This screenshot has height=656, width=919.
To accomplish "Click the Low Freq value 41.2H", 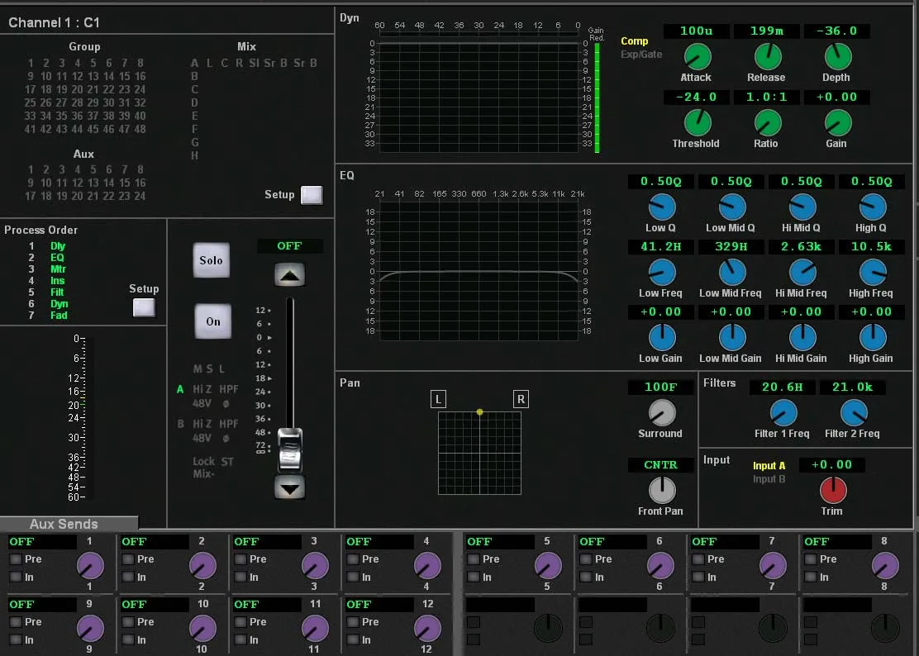I will 661,246.
